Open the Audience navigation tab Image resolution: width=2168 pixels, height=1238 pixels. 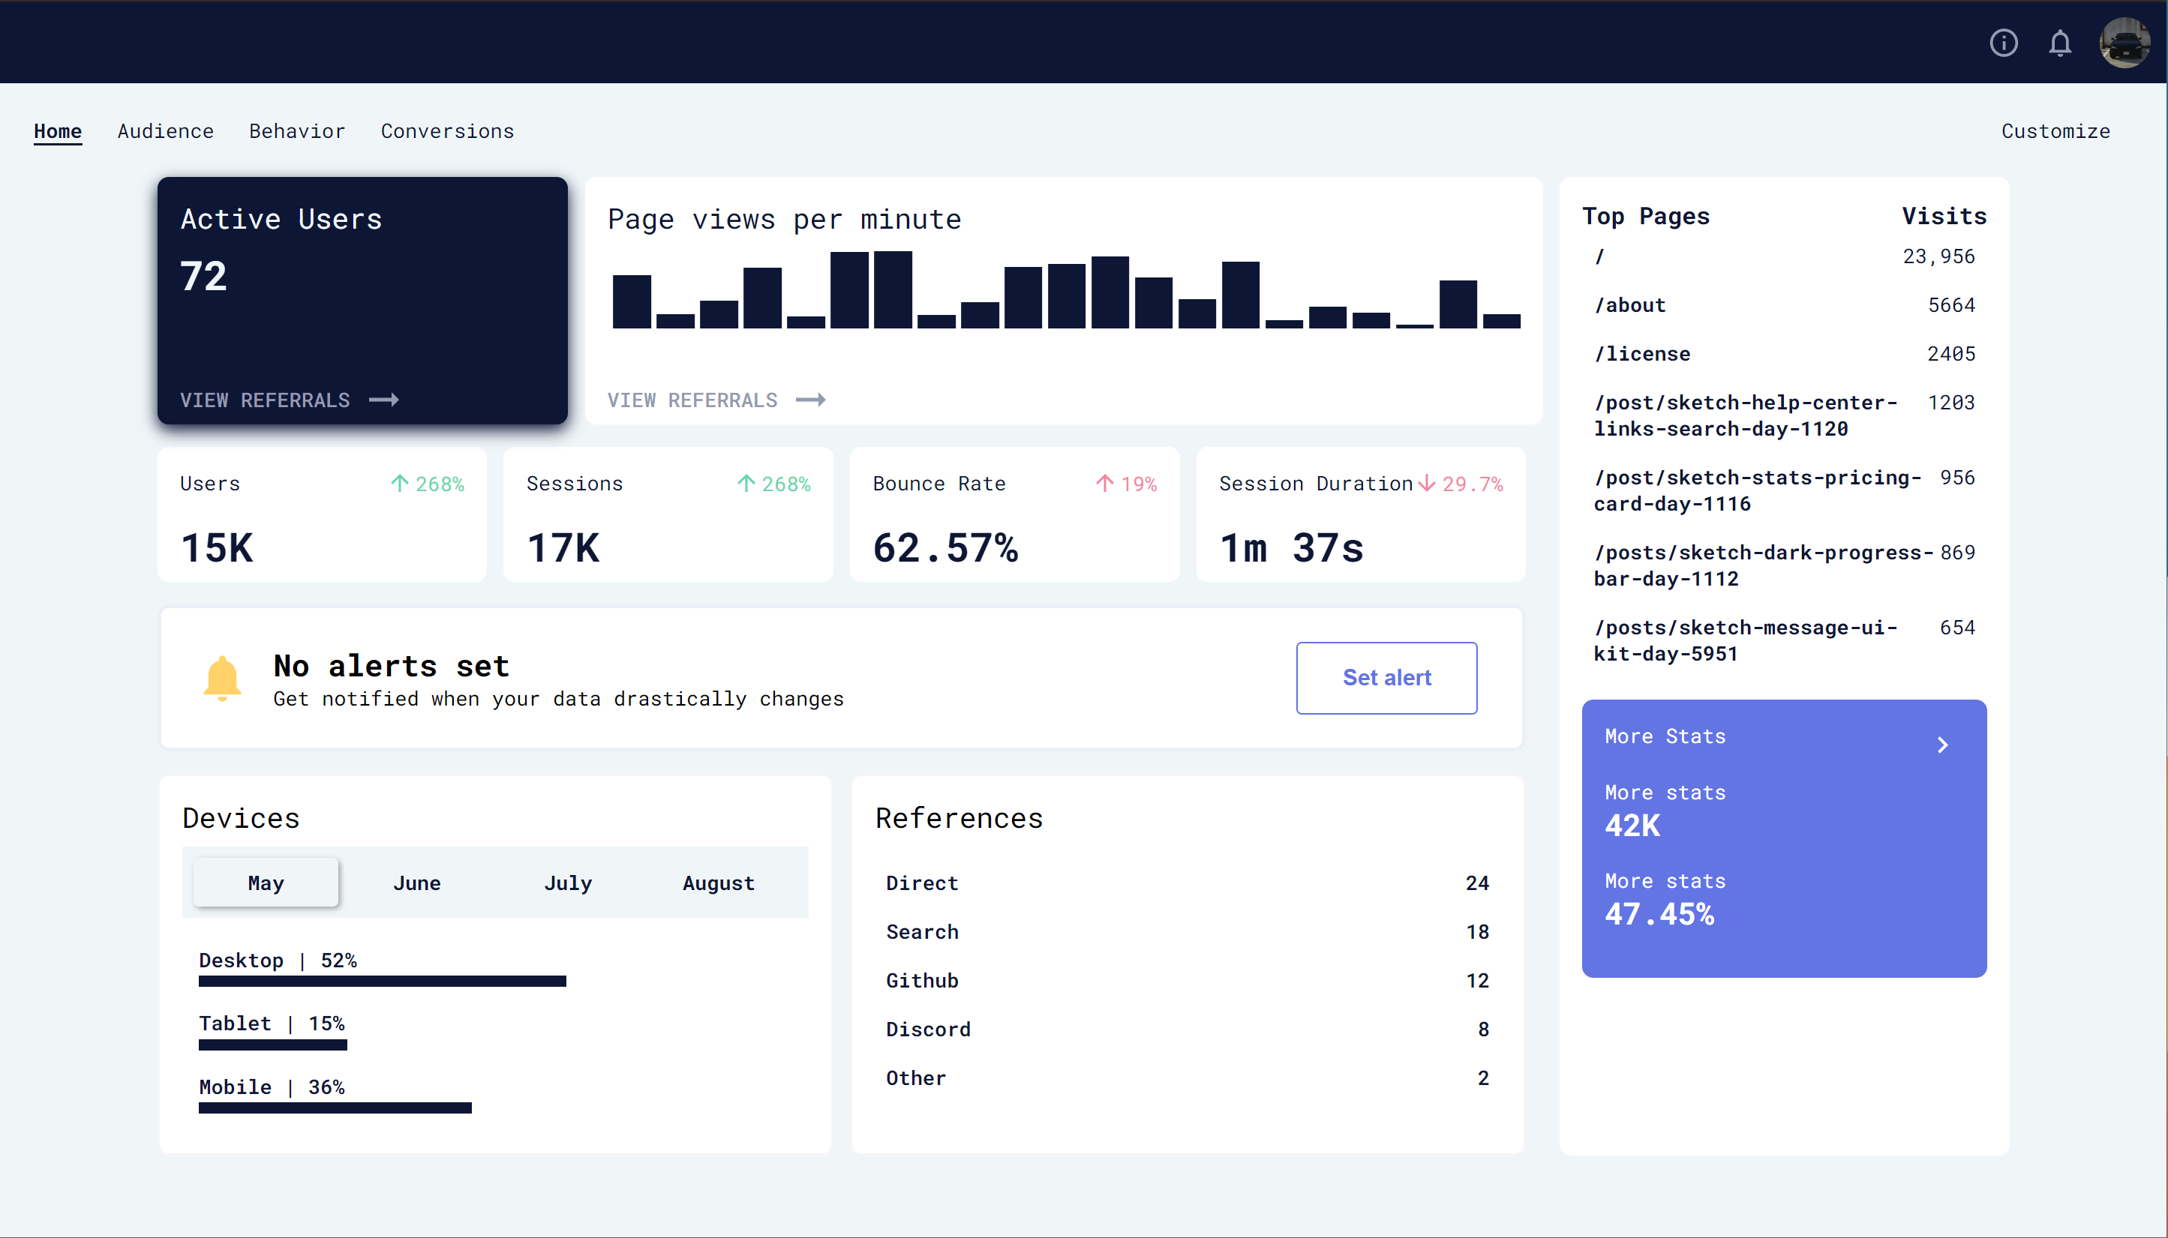point(166,131)
